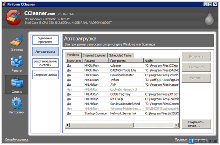Select the disabled LogMeIn Hamachi Ui row
The height and width of the screenshot is (145, 220).
coord(123,90)
